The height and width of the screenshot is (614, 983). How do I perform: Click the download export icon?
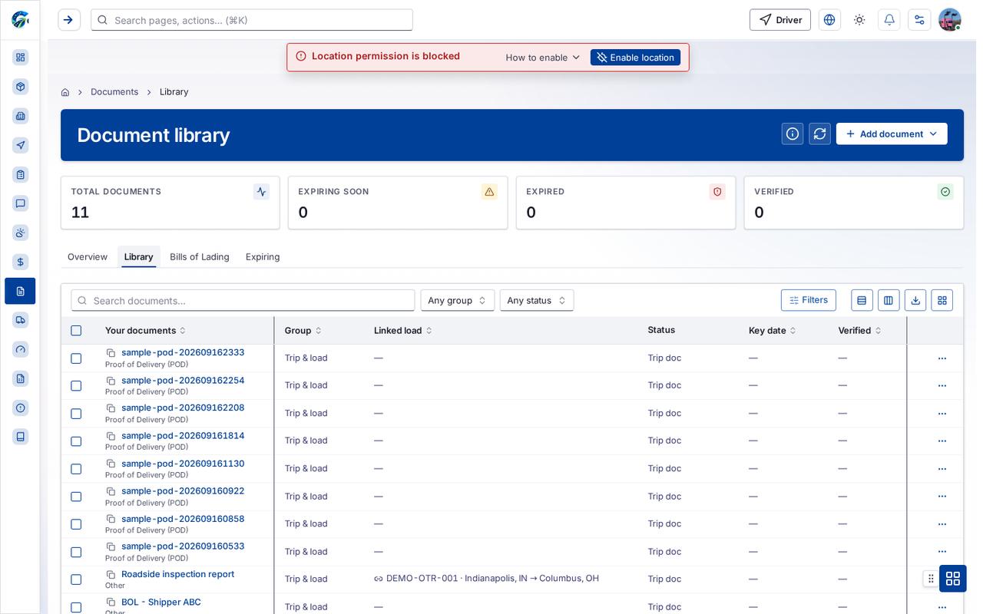915,300
